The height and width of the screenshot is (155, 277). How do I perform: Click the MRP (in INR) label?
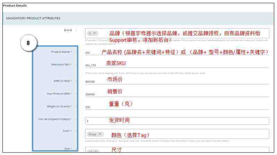point(63,81)
